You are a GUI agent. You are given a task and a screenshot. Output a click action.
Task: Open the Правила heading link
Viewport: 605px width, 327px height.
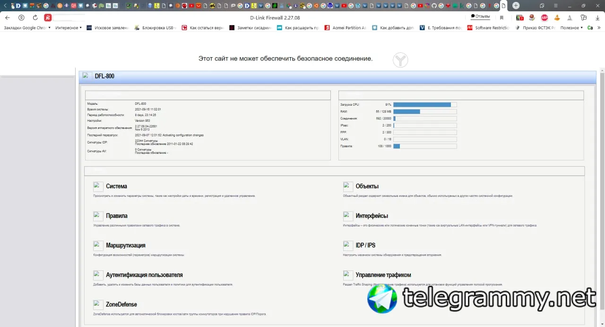(117, 216)
